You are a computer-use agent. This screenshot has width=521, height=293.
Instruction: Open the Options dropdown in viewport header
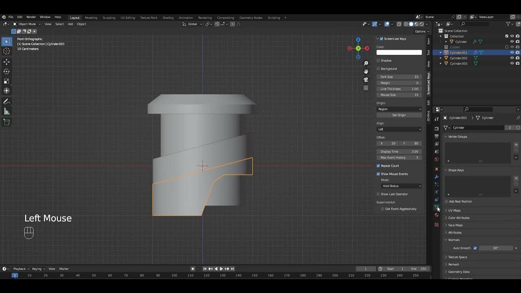[422, 31]
